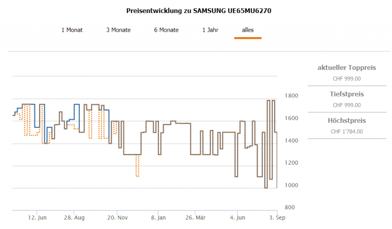Click the '3. Sep' x-axis date label
The image size is (392, 229).
point(277,218)
